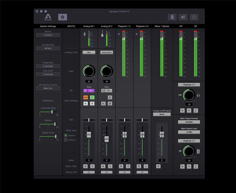This screenshot has width=236, height=193.
Task: Toggle FX power button on Analog IN 1
Action: click(x=85, y=91)
